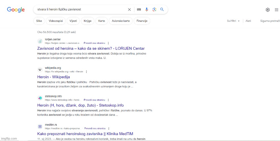Click the hr.wikipedia.org URL breadcrumb
The height and width of the screenshot is (141, 280).
click(64, 72)
